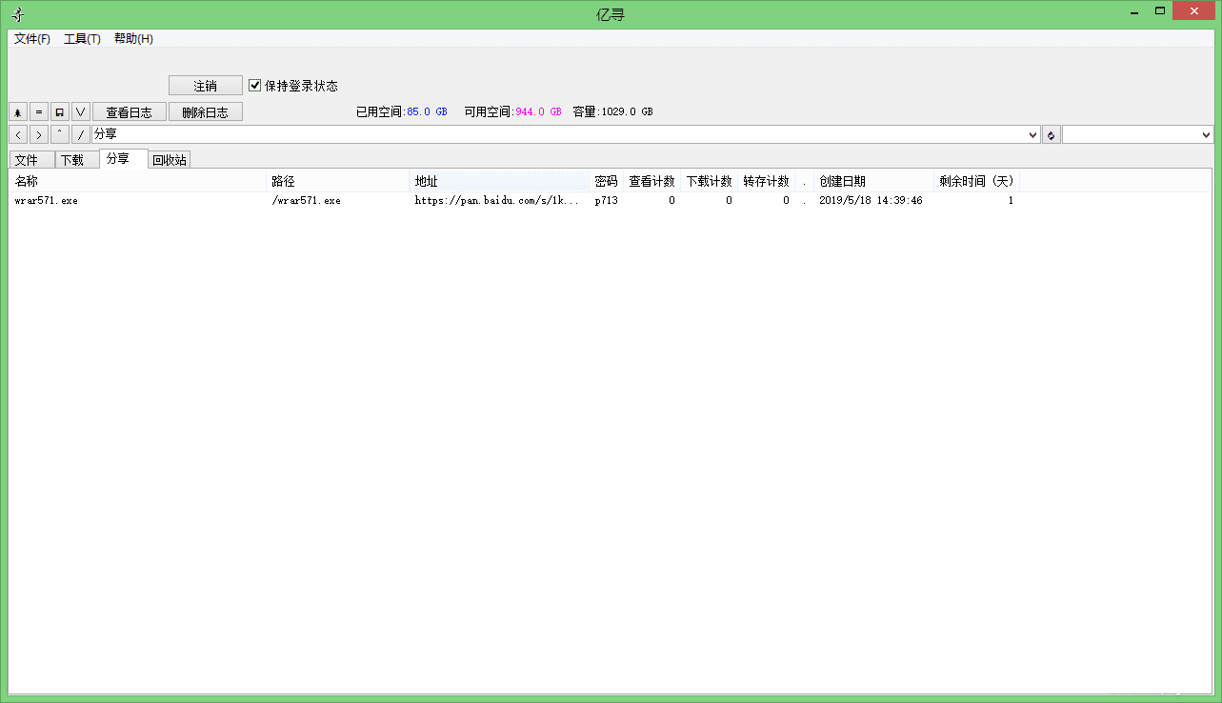1222x703 pixels.
Task: Click the floppy disk save icon button
Action: (60, 112)
